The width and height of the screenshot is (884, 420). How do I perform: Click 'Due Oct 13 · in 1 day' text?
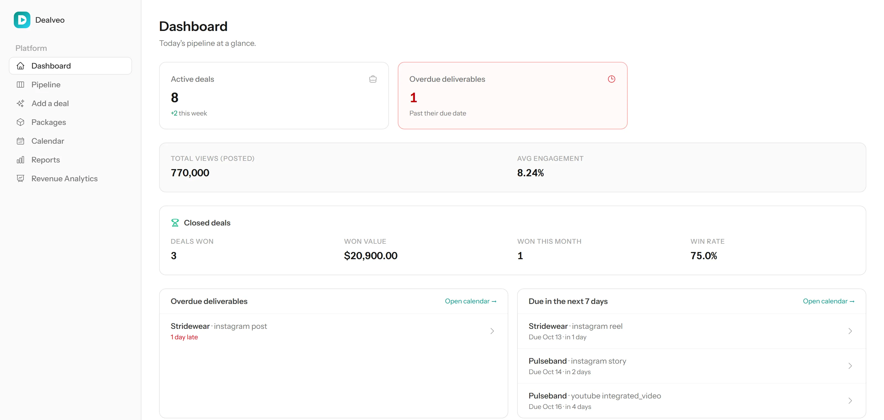[557, 337]
